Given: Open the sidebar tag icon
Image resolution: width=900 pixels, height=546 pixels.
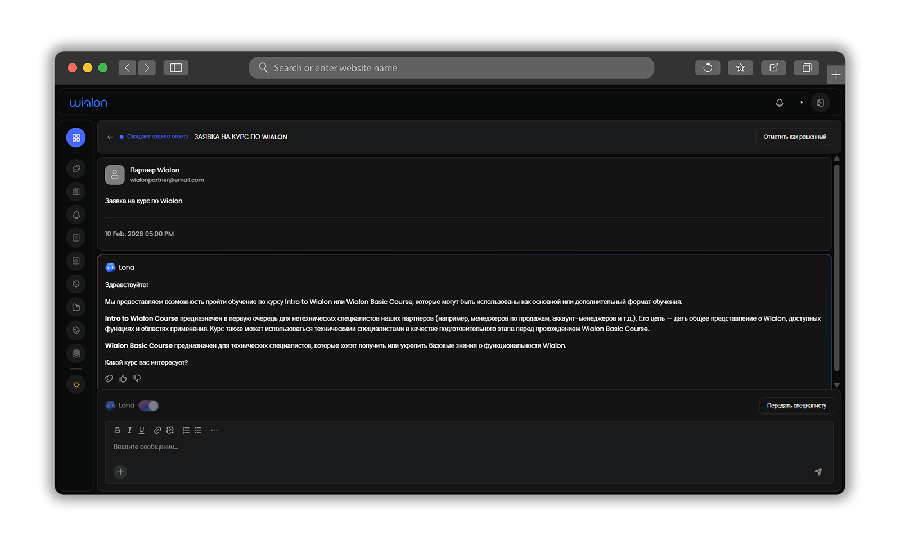Looking at the screenshot, I should 76,330.
